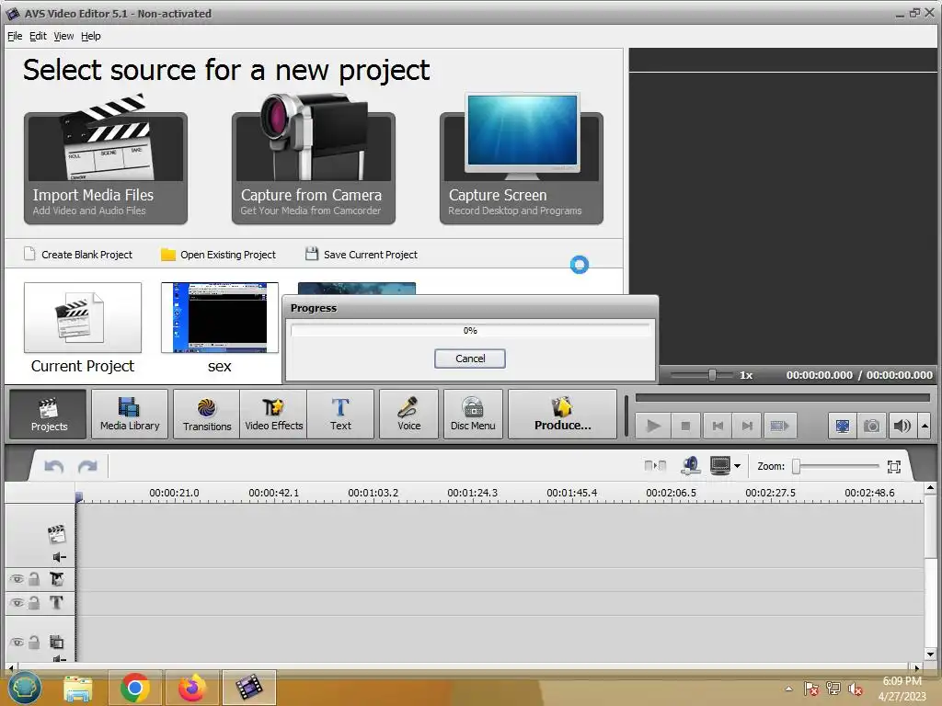Open the Voice recording panel

click(x=408, y=415)
